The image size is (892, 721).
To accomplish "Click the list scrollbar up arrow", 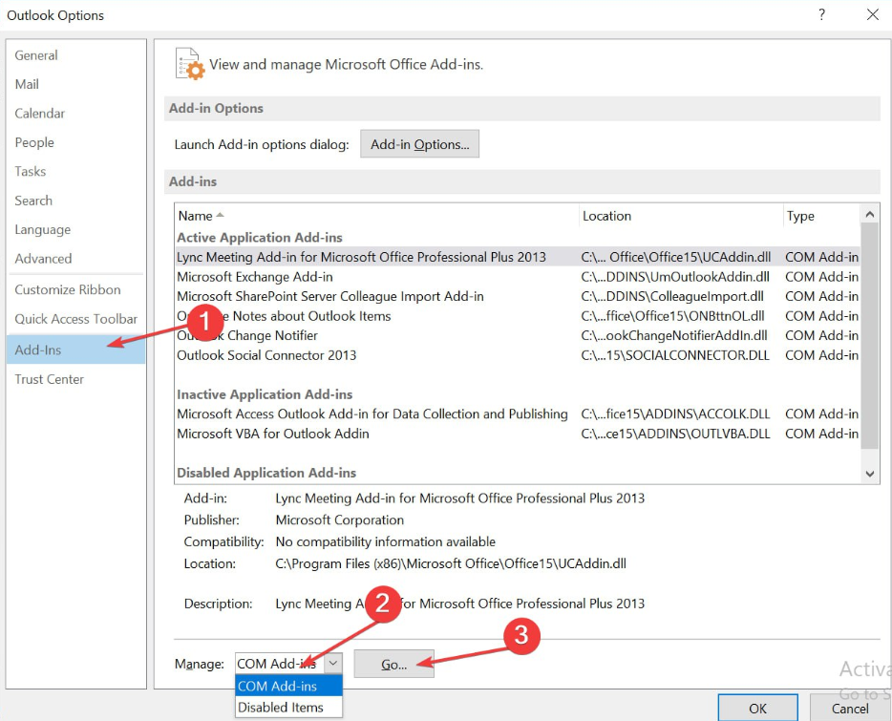I will pos(869,215).
